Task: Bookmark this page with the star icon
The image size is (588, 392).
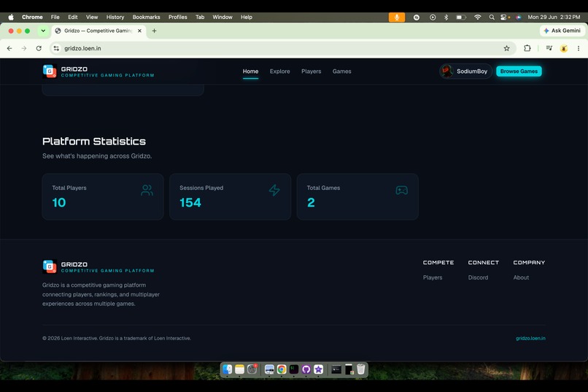Action: tap(506, 48)
